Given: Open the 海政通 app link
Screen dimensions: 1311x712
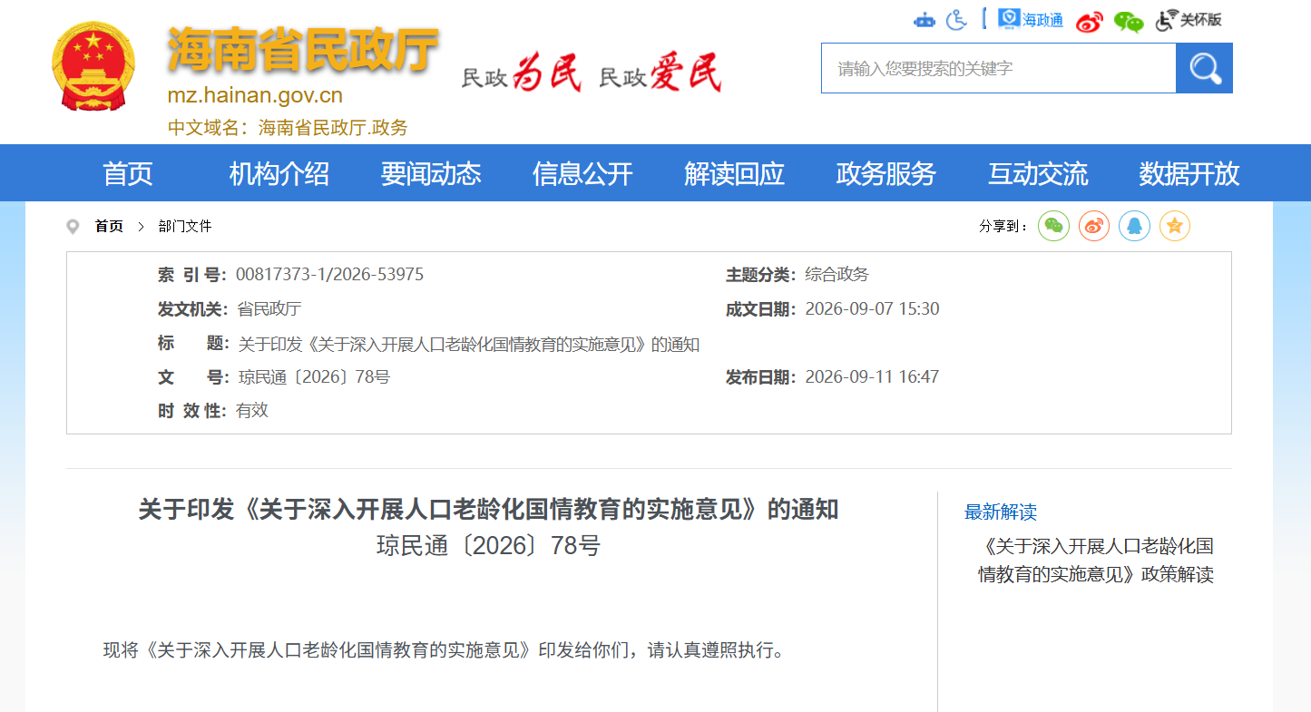Looking at the screenshot, I should tap(1031, 19).
